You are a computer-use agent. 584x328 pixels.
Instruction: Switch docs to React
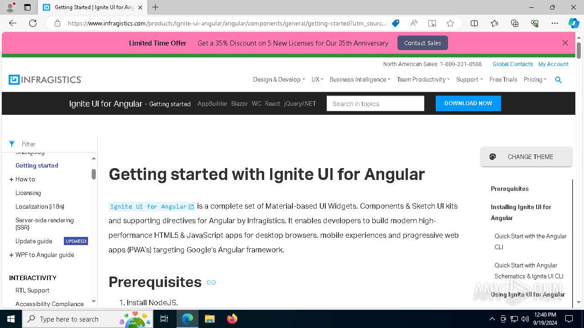272,103
